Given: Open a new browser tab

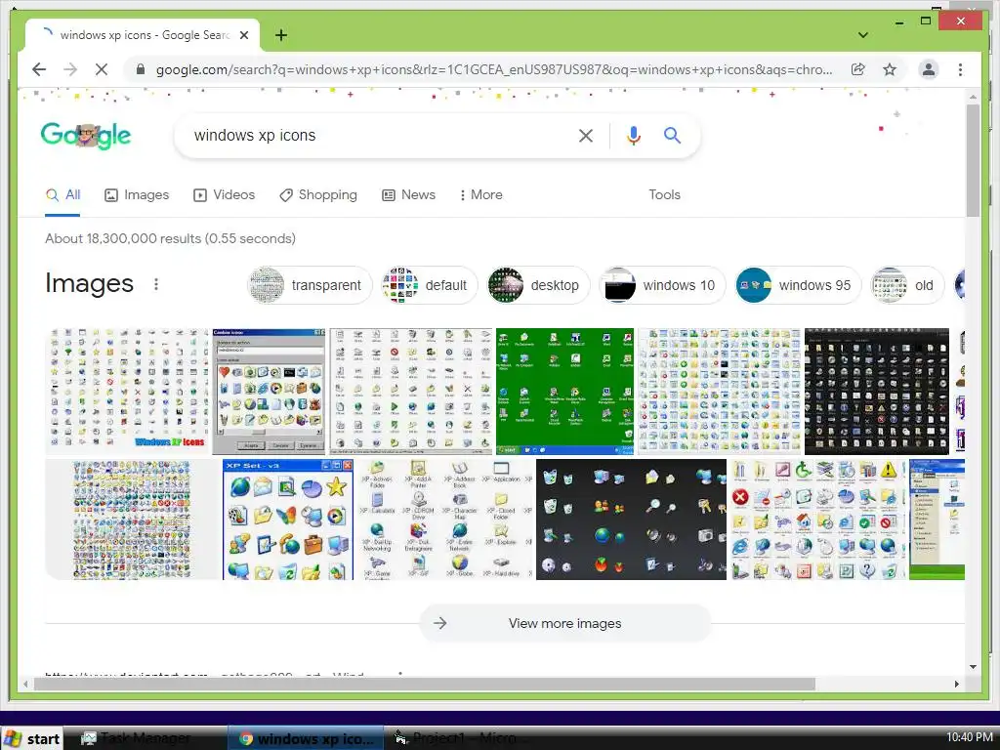Looking at the screenshot, I should pos(281,35).
